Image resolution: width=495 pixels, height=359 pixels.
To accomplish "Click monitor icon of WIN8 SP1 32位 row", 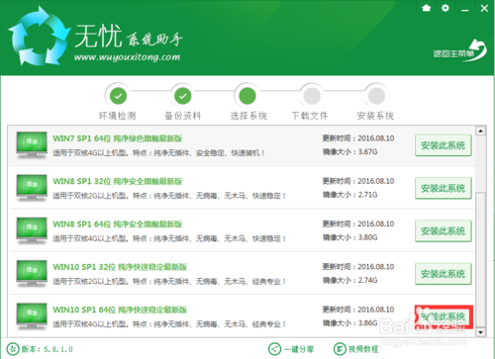I will (32, 188).
